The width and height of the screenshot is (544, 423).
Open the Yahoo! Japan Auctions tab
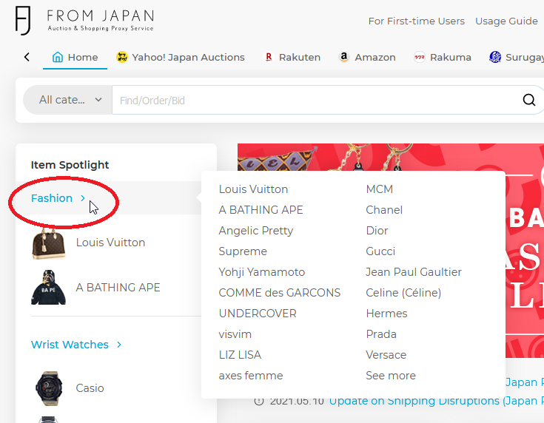tap(180, 57)
